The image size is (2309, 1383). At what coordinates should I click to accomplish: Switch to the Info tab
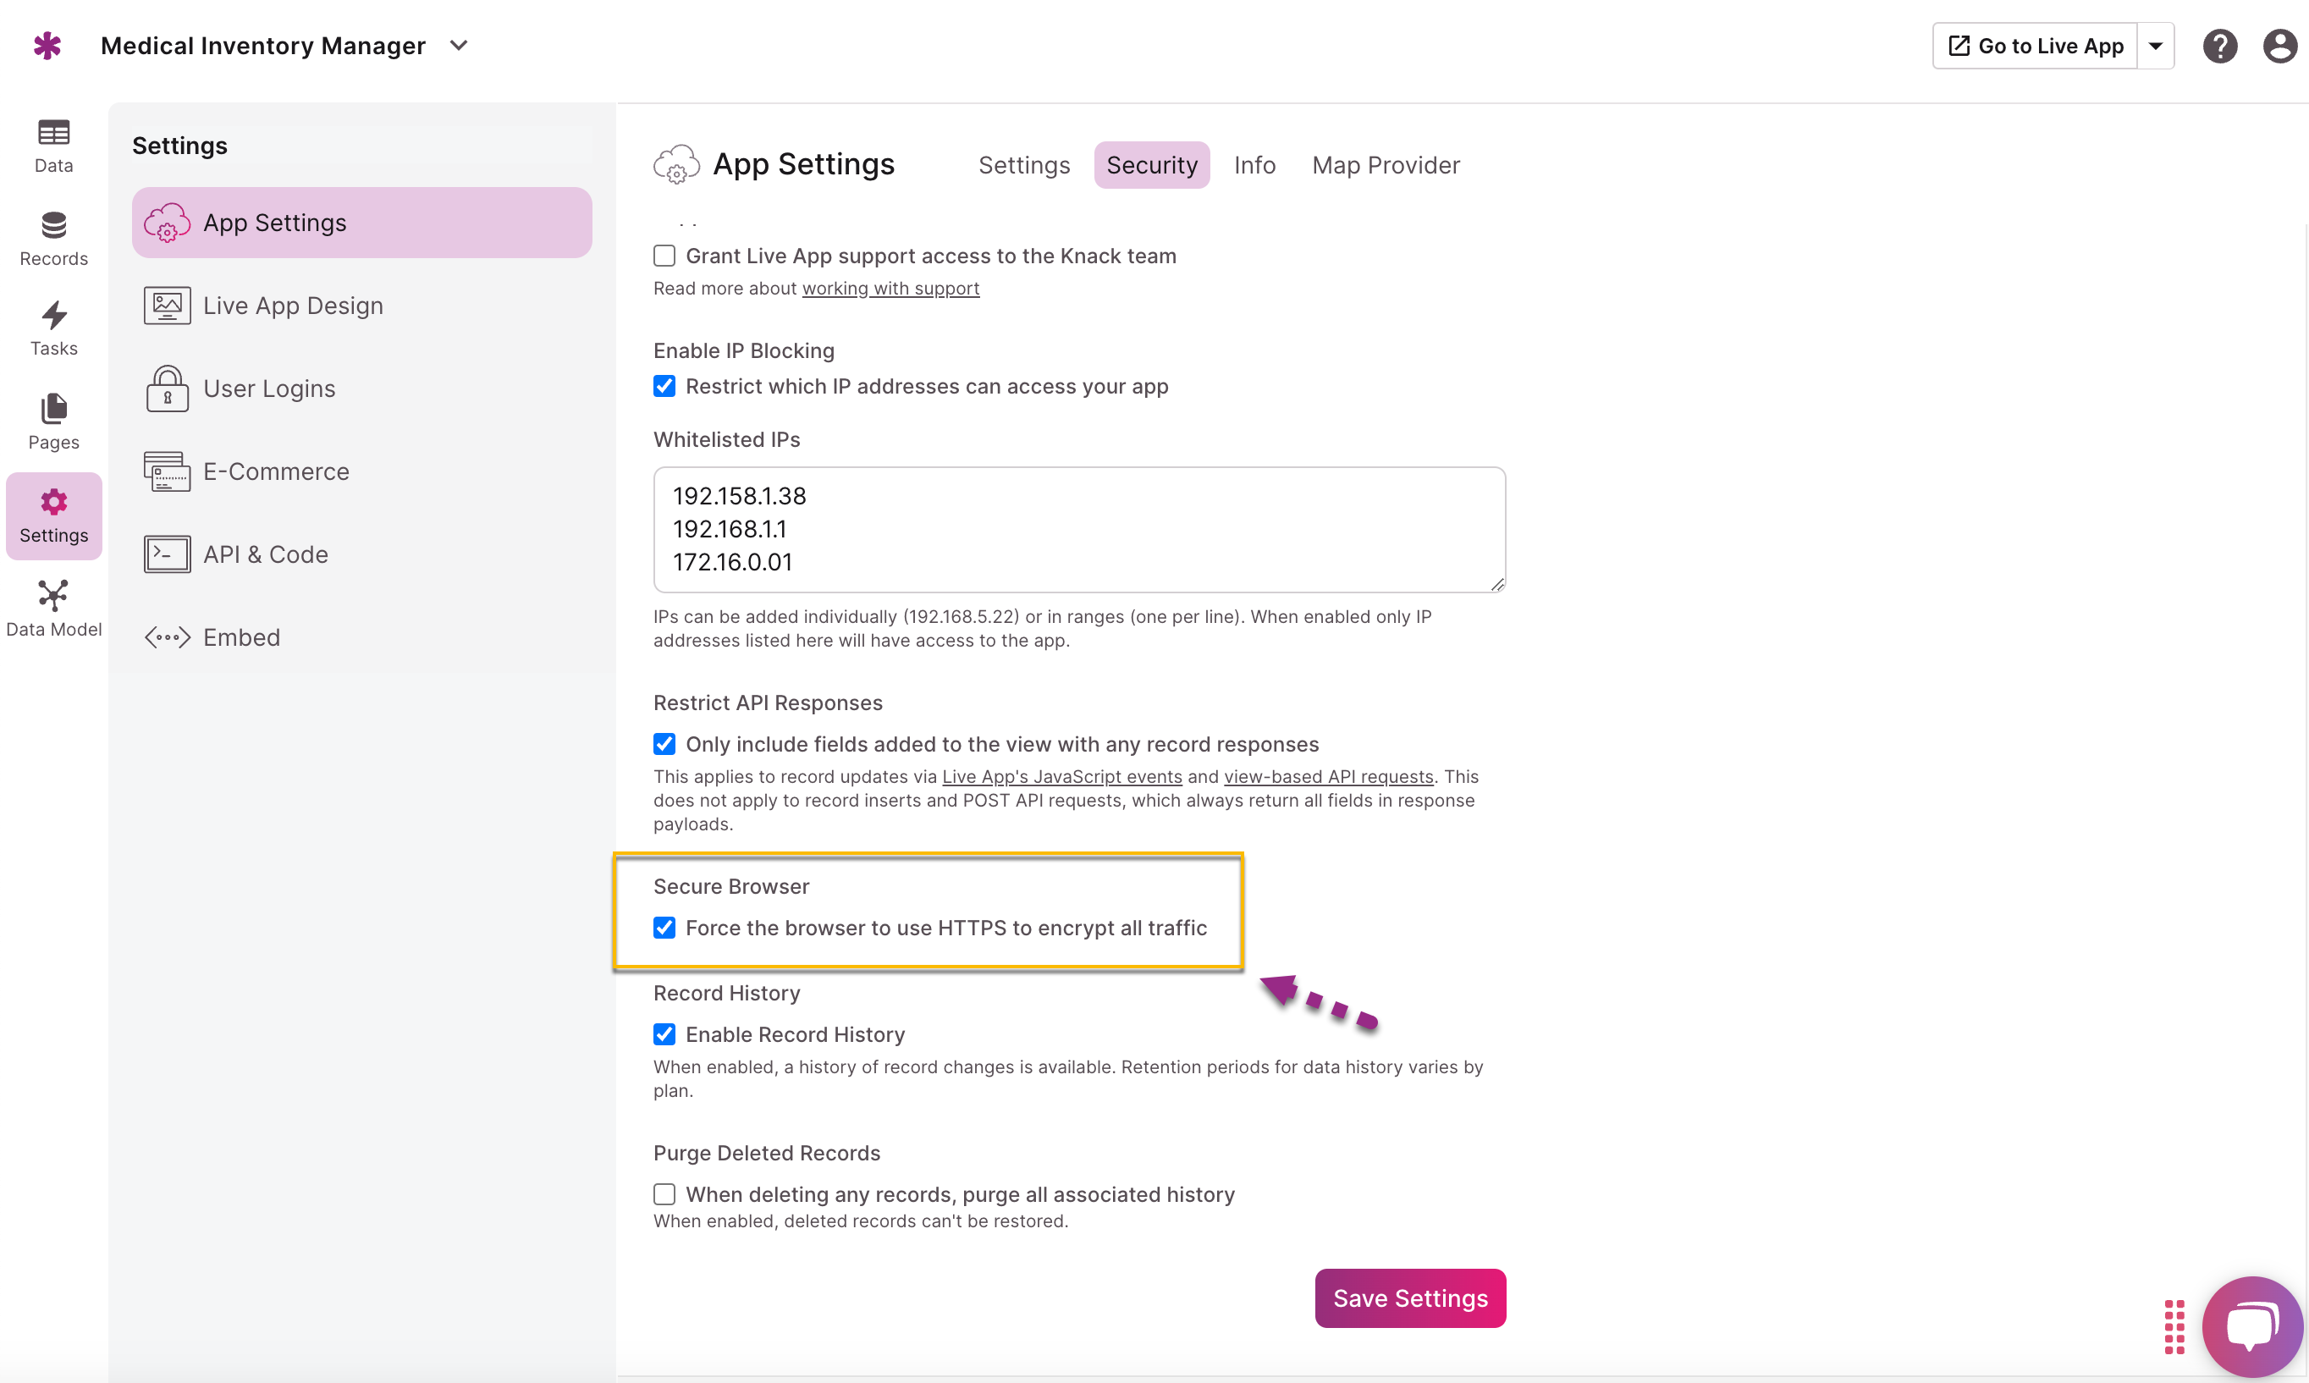[1254, 165]
